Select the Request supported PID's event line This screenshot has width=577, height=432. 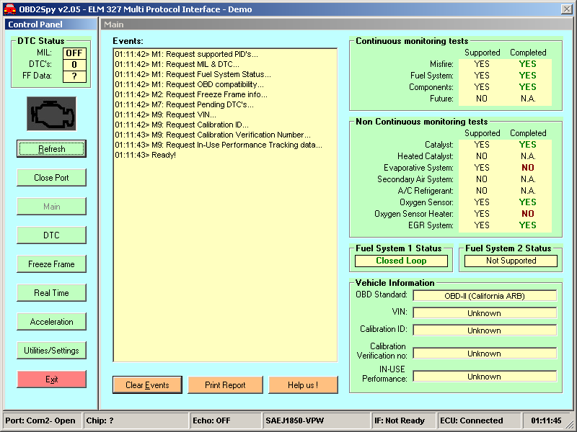pyautogui.click(x=186, y=55)
